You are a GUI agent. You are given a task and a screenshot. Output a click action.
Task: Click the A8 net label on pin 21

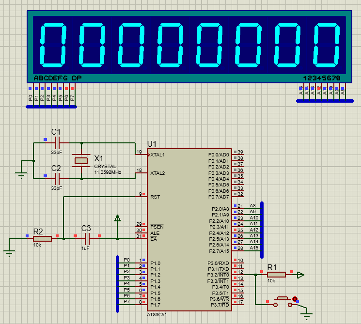coord(252,205)
